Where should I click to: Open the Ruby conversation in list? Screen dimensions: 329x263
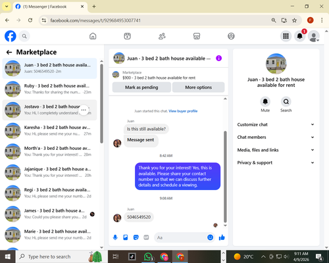click(49, 89)
